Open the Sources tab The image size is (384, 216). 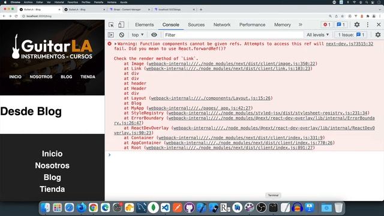[196, 25]
